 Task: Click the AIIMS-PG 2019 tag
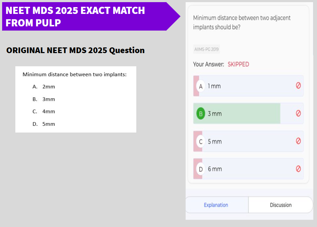(x=206, y=49)
